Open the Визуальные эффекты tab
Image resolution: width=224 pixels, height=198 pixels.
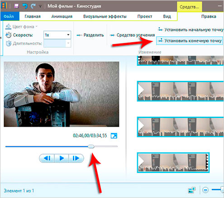[105, 16]
